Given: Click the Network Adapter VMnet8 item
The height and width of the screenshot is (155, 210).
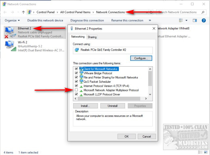Looking at the screenshot, I should tap(174, 32).
